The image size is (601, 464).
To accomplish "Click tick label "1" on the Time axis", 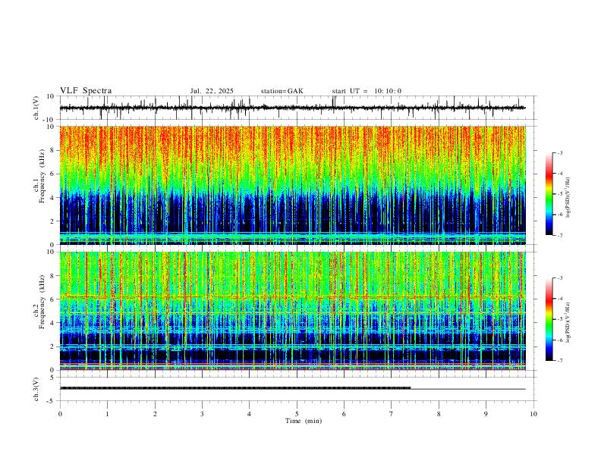I will tap(107, 414).
